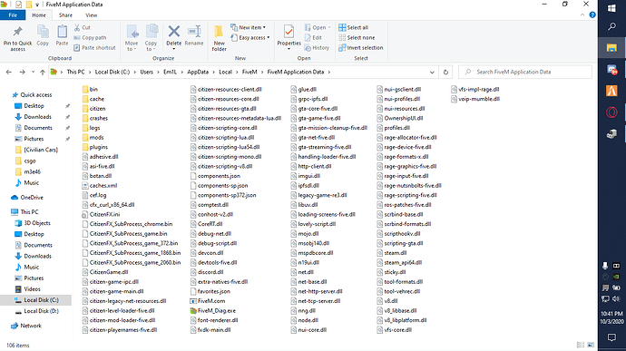Select the components.json file

coord(215,176)
